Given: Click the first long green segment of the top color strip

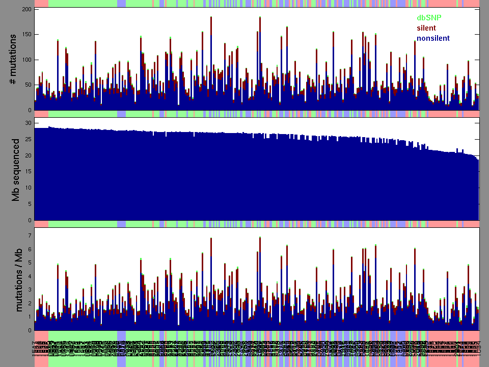Looking at the screenshot, I should 83,4.
